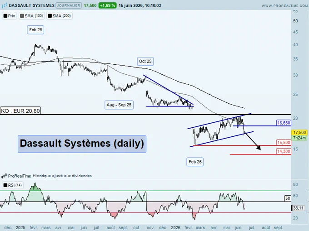Click the Feb 25 annotation label
The image size is (309, 231).
[35, 30]
